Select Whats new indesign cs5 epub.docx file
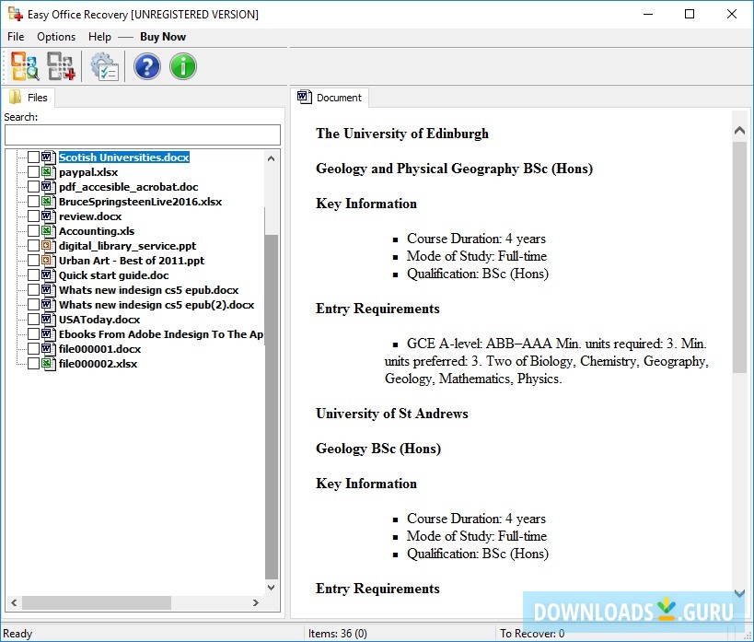The height and width of the screenshot is (642, 754). pos(148,290)
